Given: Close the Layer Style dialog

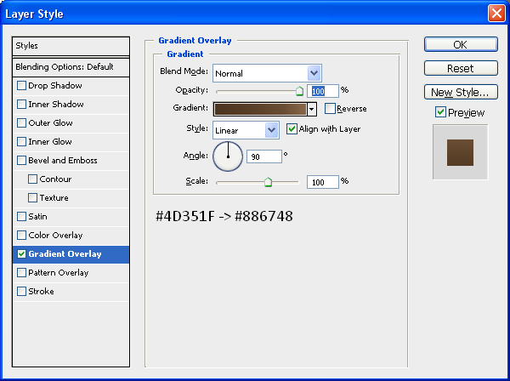Looking at the screenshot, I should 495,14.
